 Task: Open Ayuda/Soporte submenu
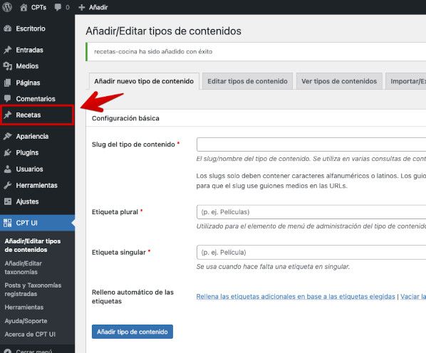26,321
